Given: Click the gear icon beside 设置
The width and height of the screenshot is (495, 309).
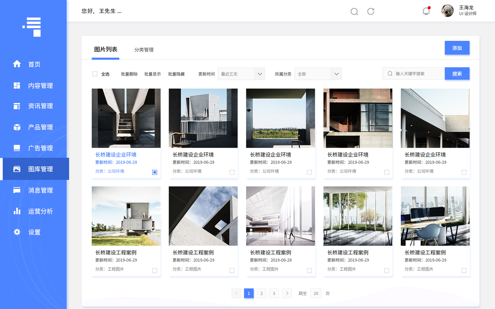Looking at the screenshot, I should (17, 232).
